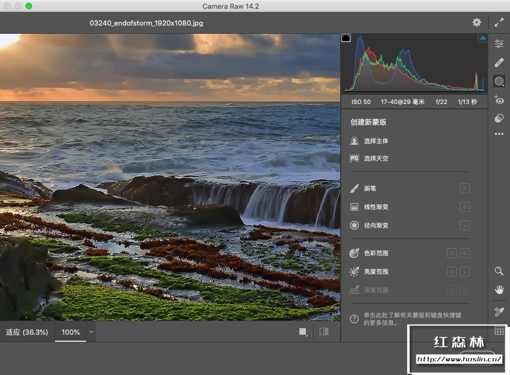Open the three-dots more options menu
The width and height of the screenshot is (510, 375).
click(x=499, y=134)
